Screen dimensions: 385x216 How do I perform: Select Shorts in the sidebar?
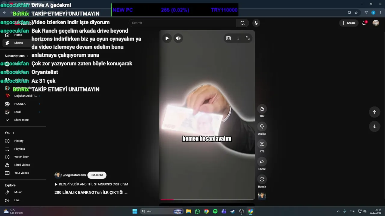[23, 43]
